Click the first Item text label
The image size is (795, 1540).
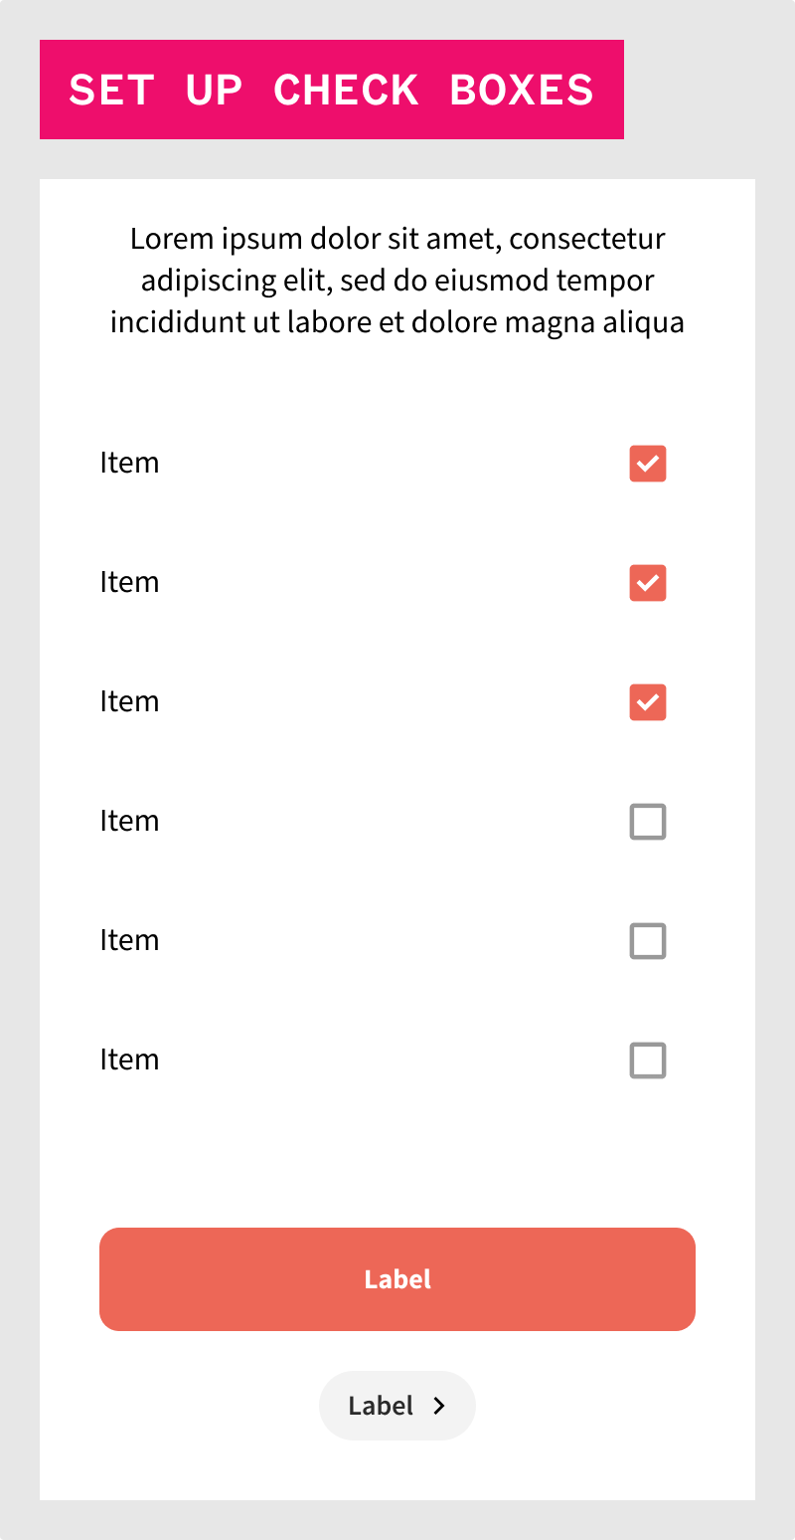(129, 464)
